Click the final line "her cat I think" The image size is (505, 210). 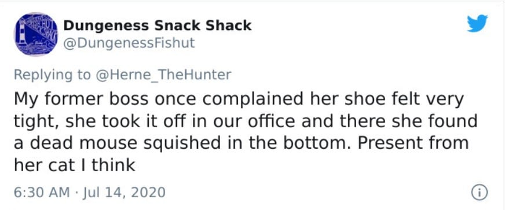point(74,165)
